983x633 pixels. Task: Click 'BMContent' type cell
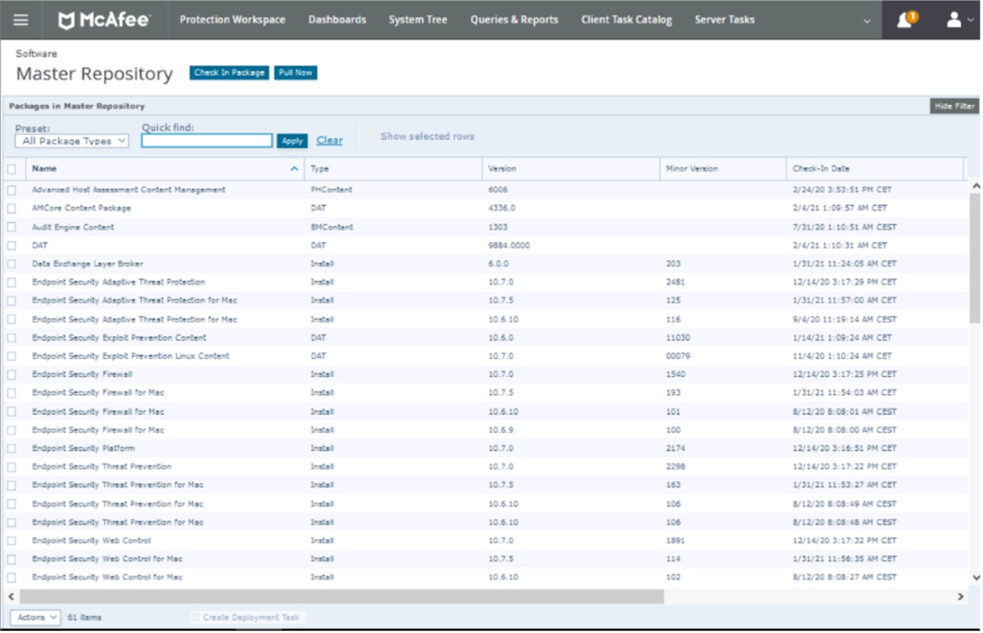pyautogui.click(x=332, y=227)
